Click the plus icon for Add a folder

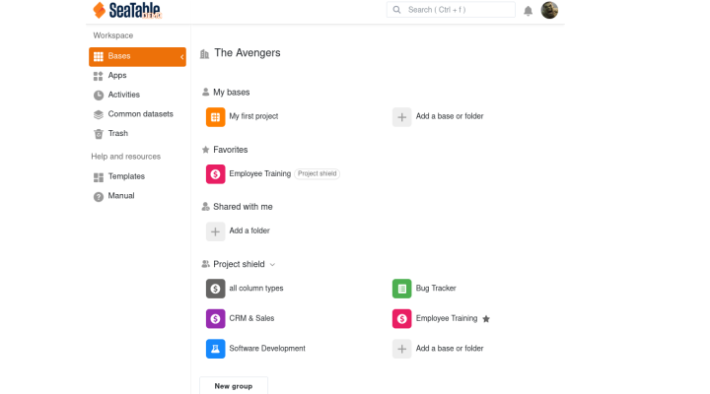pyautogui.click(x=216, y=231)
